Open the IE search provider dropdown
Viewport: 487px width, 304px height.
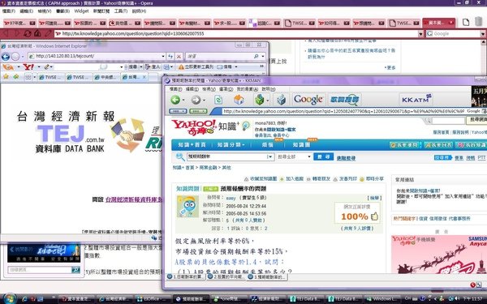263,56
